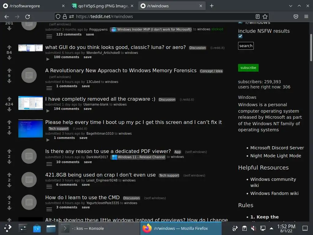Downvote the '421.8GB being used' post
Image resolution: width=313 pixels, height=235 pixels.
(x=9, y=185)
